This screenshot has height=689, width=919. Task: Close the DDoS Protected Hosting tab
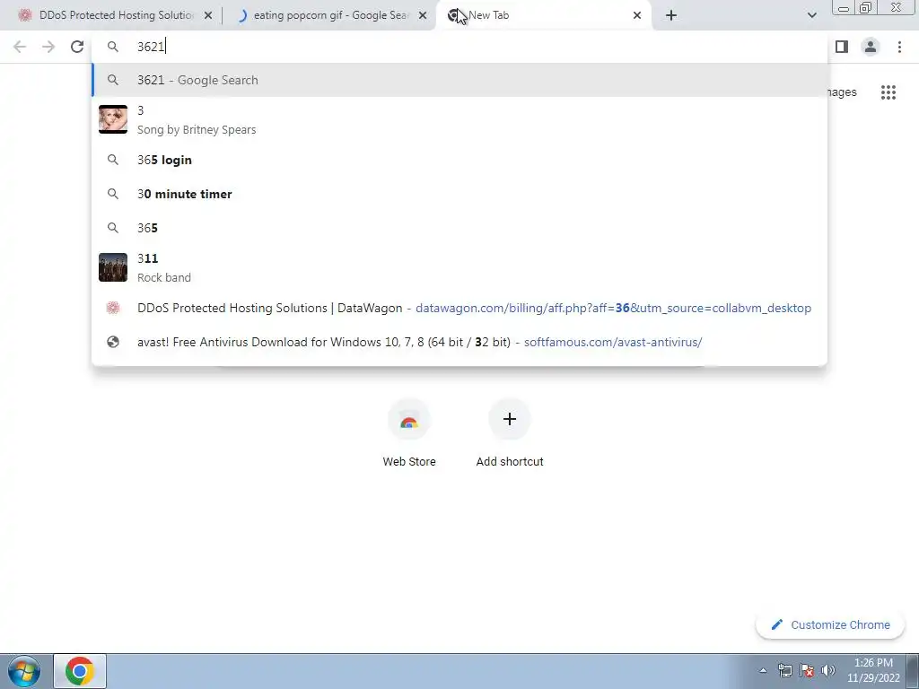click(x=208, y=15)
